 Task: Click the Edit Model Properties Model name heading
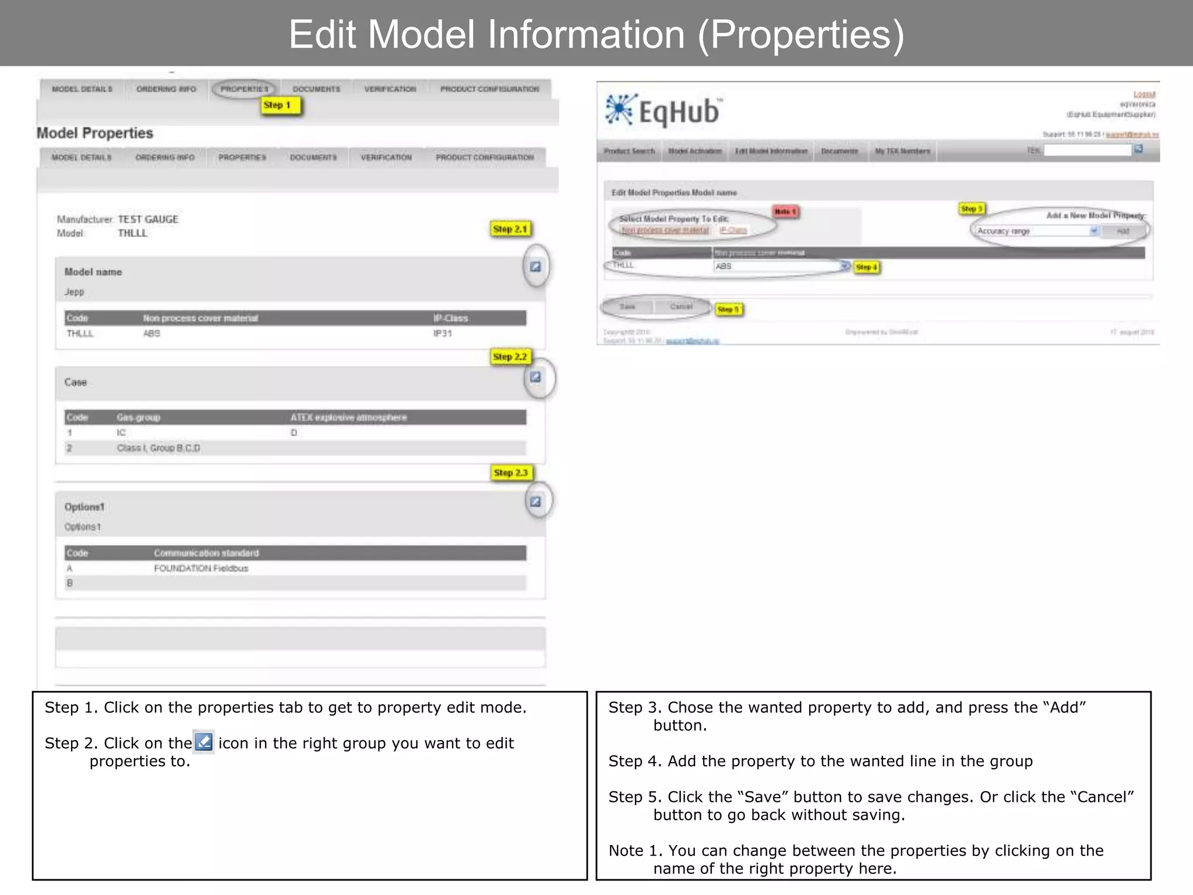click(674, 192)
